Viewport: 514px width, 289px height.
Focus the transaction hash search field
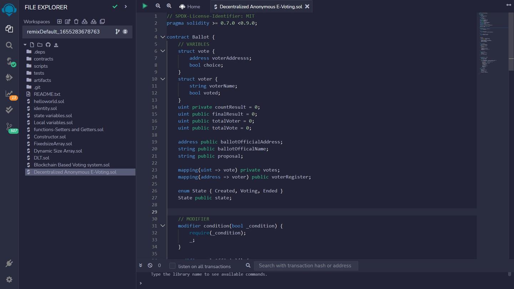pos(306,265)
